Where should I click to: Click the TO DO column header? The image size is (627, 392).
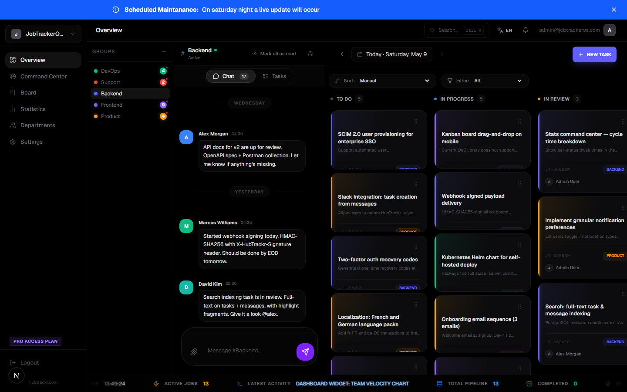coord(344,99)
